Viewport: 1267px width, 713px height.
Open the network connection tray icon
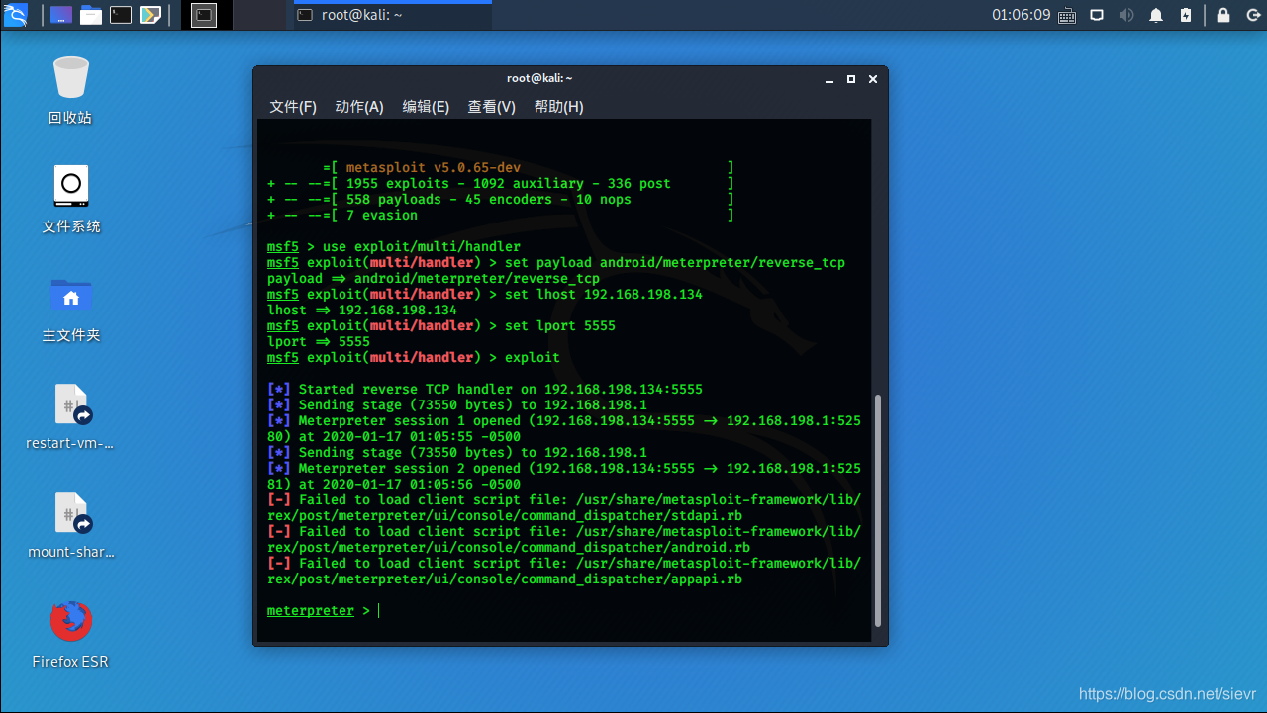tap(1097, 15)
